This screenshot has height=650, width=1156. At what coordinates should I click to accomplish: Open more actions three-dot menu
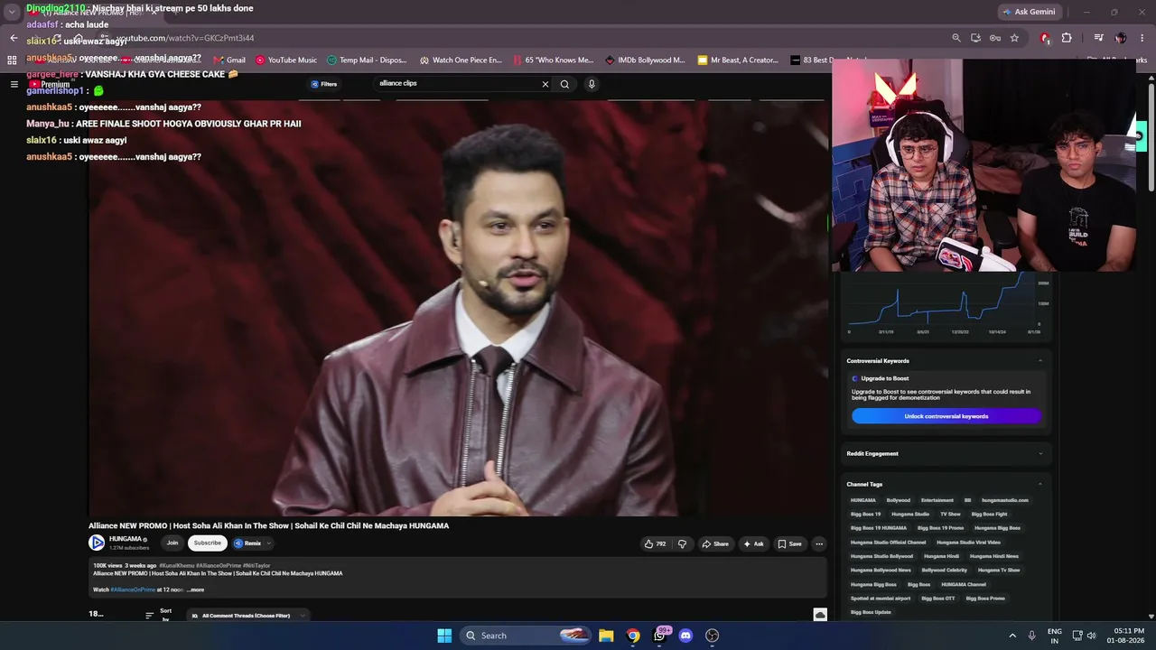pyautogui.click(x=819, y=543)
